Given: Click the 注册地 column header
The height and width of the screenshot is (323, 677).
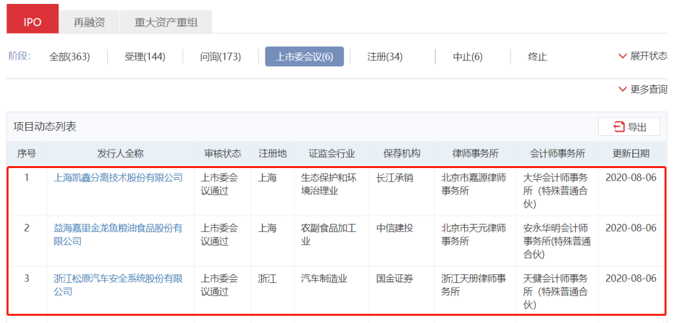Looking at the screenshot, I should pos(273,154).
